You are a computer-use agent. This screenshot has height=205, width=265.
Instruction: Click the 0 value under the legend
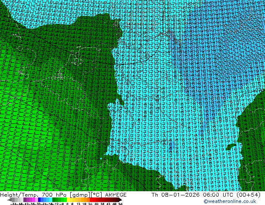(x=67, y=204)
